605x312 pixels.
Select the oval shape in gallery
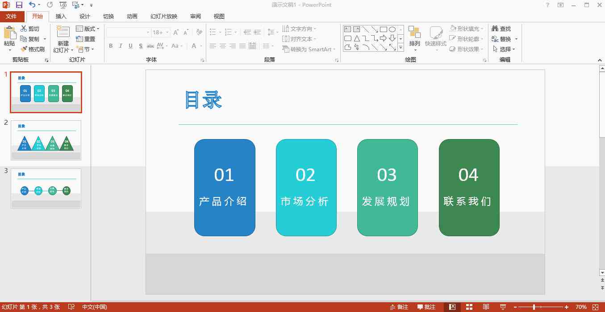[392, 29]
